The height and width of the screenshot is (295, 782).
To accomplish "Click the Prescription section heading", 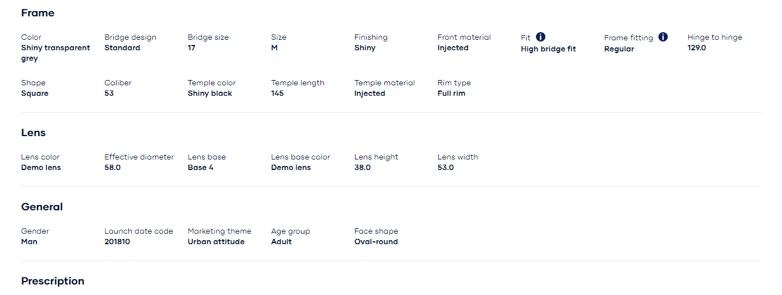I will pos(53,281).
